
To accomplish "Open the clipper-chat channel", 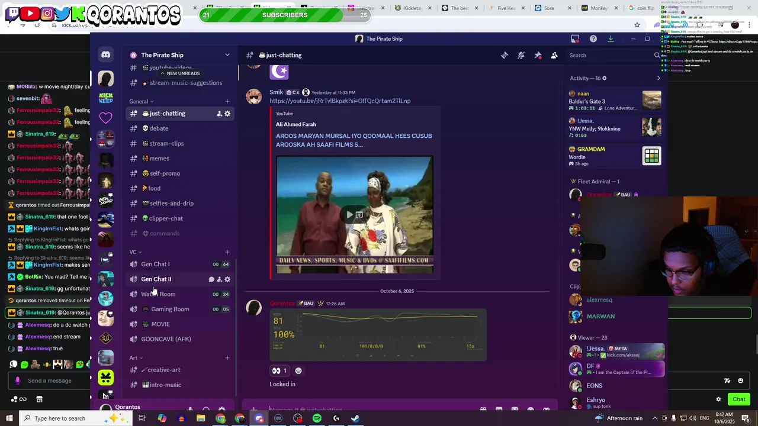I will click(x=179, y=218).
